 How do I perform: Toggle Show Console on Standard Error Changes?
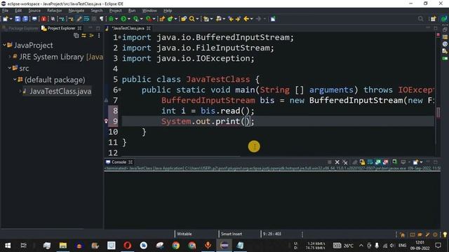pyautogui.click(x=385, y=162)
